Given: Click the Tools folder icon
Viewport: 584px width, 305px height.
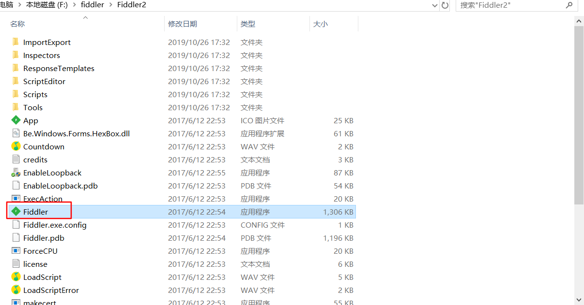Looking at the screenshot, I should pyautogui.click(x=15, y=107).
